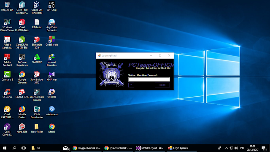Switch to Blogger Maniak Chrome taskbar window

[86, 148]
